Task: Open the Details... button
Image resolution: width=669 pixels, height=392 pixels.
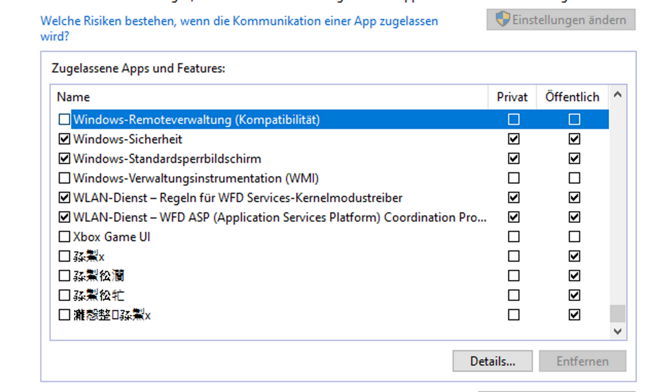Action: 492,361
